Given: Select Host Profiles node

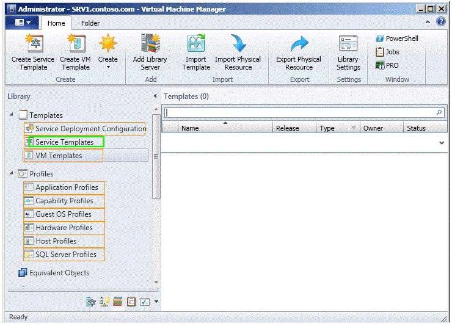Looking at the screenshot, I should [x=64, y=241].
